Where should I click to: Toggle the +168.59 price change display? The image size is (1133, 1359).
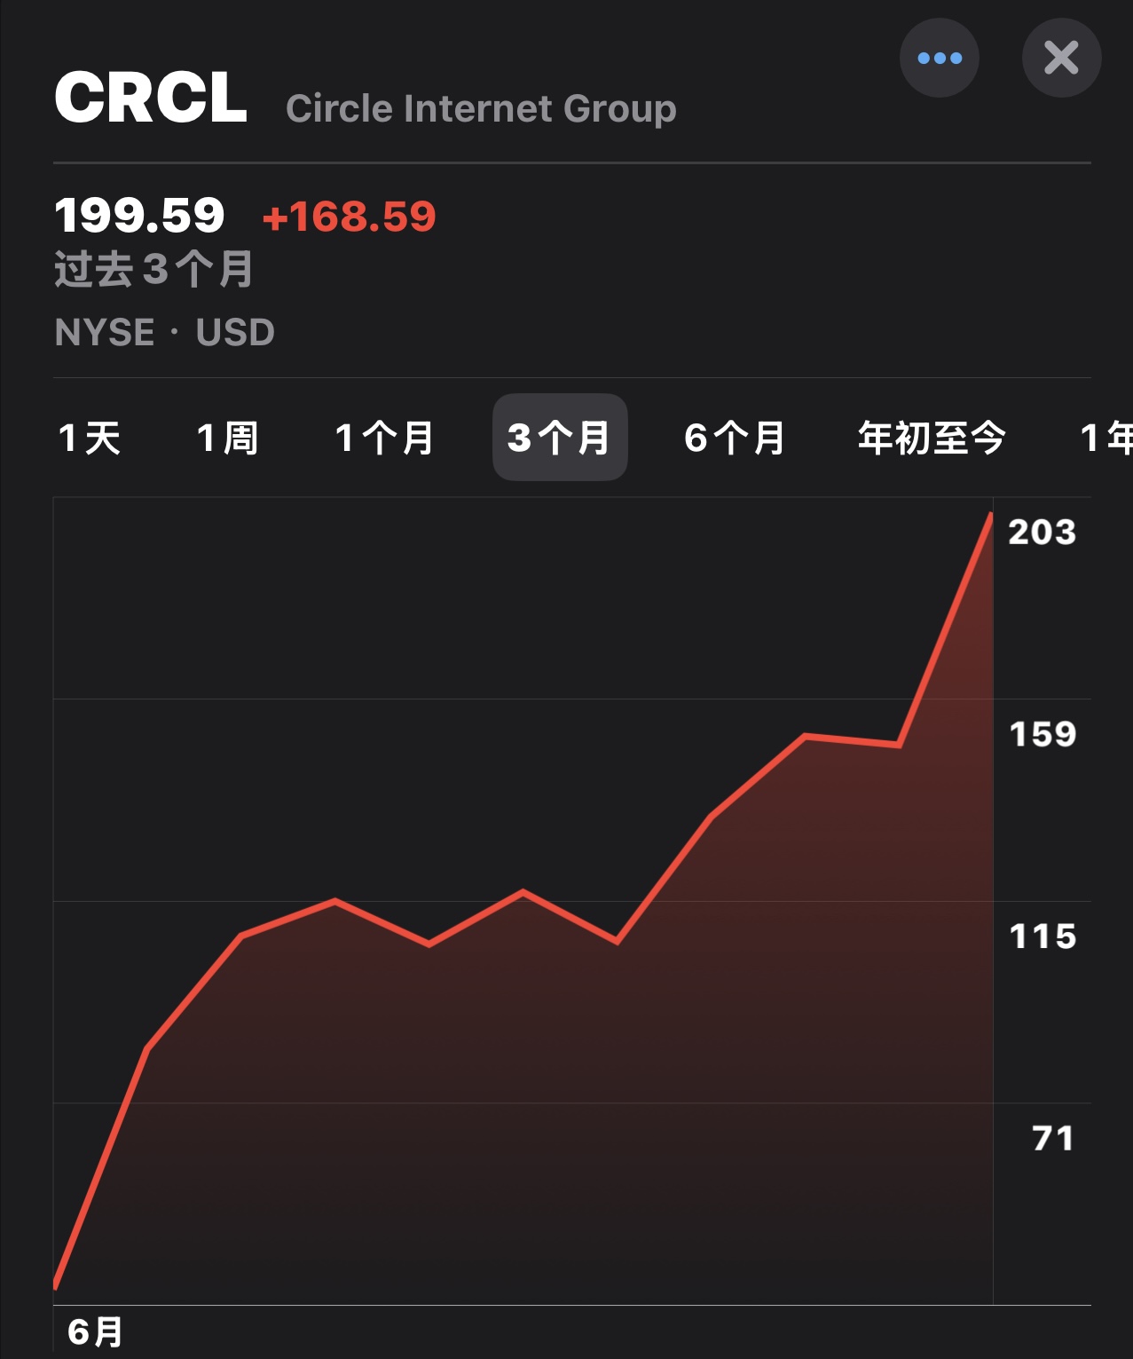[x=349, y=217]
